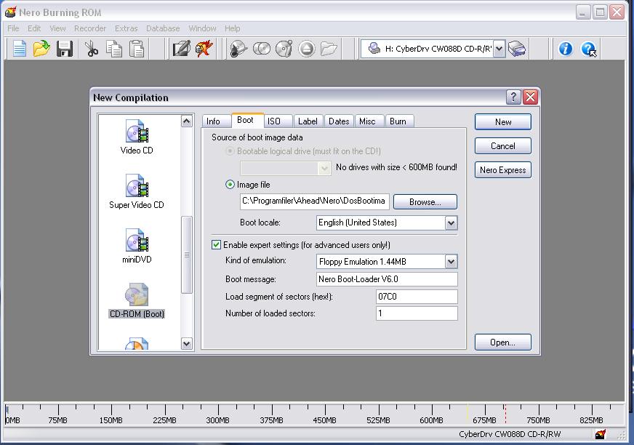
Task: Open the recorder drive dropdown
Action: [499, 49]
